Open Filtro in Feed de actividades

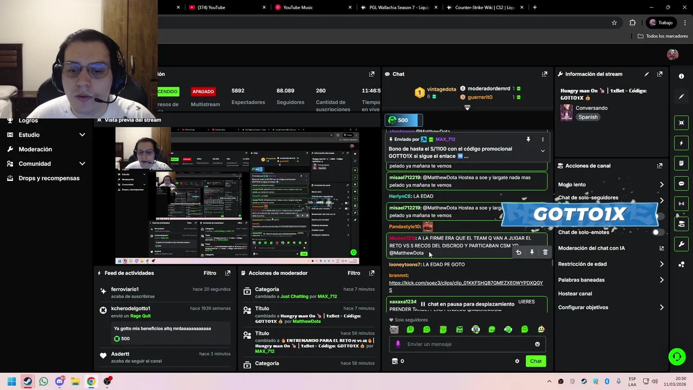click(210, 273)
